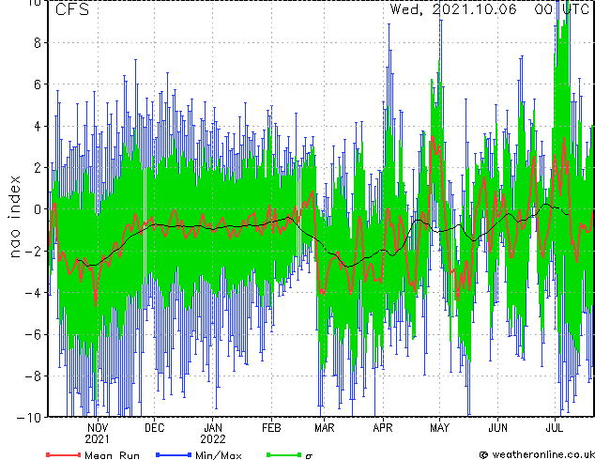
Task: Click the y-axis value -8
Action: [x=33, y=376]
